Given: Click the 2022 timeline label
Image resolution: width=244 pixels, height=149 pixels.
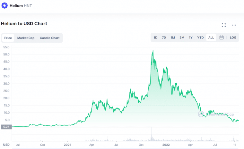Looking at the screenshot, I should (166, 145).
